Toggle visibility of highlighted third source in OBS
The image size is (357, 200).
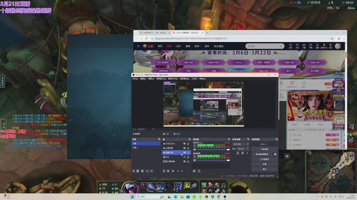pos(184,152)
